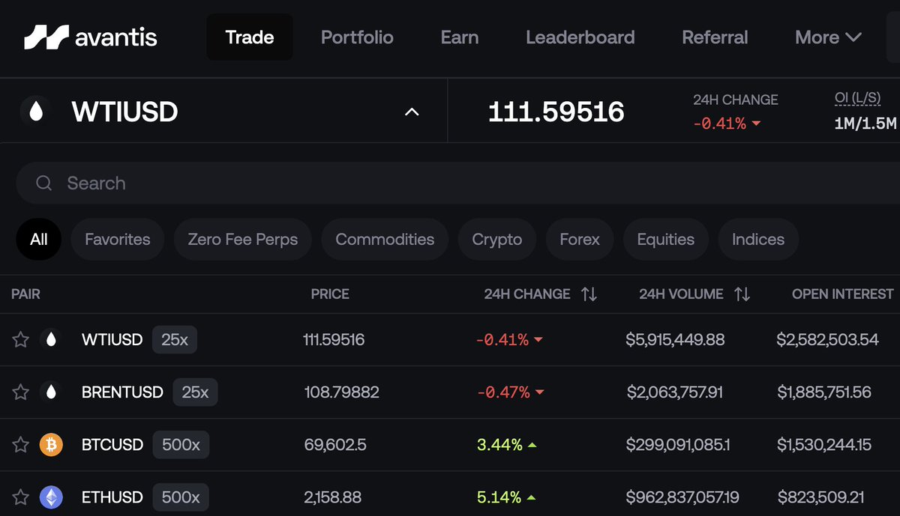Open the Trade tab
Image resolution: width=900 pixels, height=516 pixels.
(x=250, y=37)
